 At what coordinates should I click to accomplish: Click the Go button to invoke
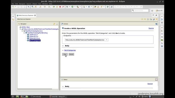click(x=65, y=54)
